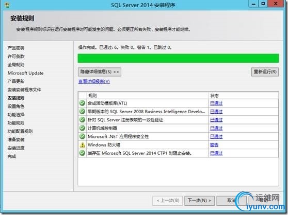Select 产品更新 step in the sidebar
288x215 pixels.
coord(16,81)
